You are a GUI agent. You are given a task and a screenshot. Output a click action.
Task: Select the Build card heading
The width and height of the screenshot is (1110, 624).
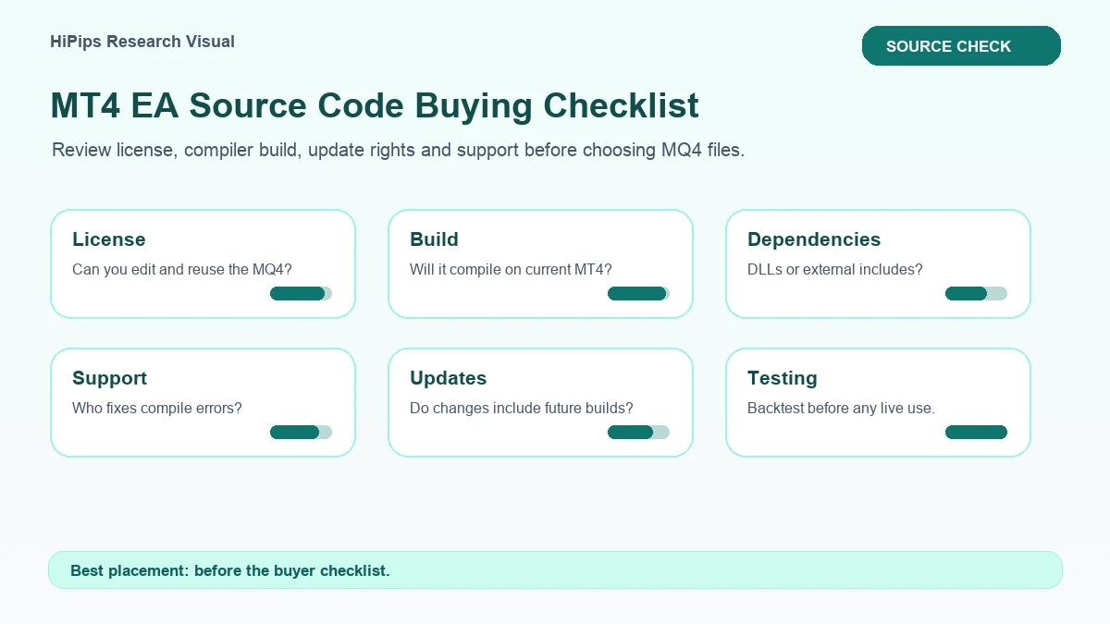tap(434, 239)
